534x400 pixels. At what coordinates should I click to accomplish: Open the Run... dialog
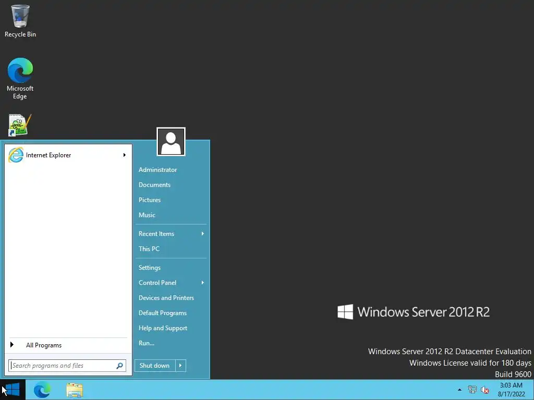[147, 343]
